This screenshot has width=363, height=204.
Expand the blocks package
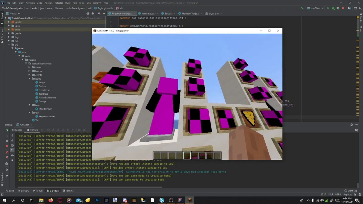tap(29, 71)
